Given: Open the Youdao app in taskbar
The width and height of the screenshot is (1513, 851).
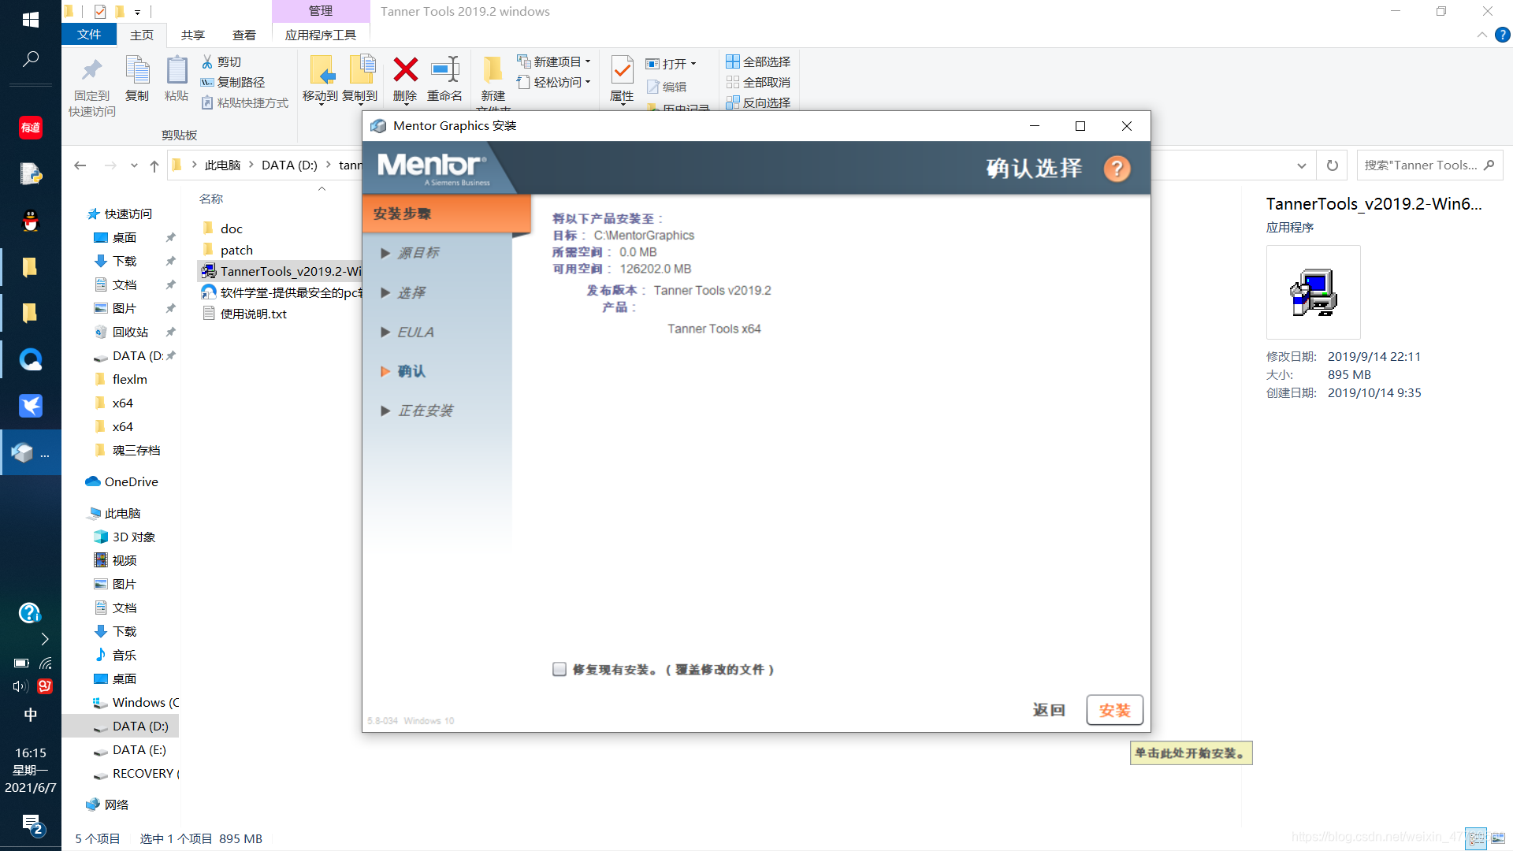Looking at the screenshot, I should pos(30,127).
